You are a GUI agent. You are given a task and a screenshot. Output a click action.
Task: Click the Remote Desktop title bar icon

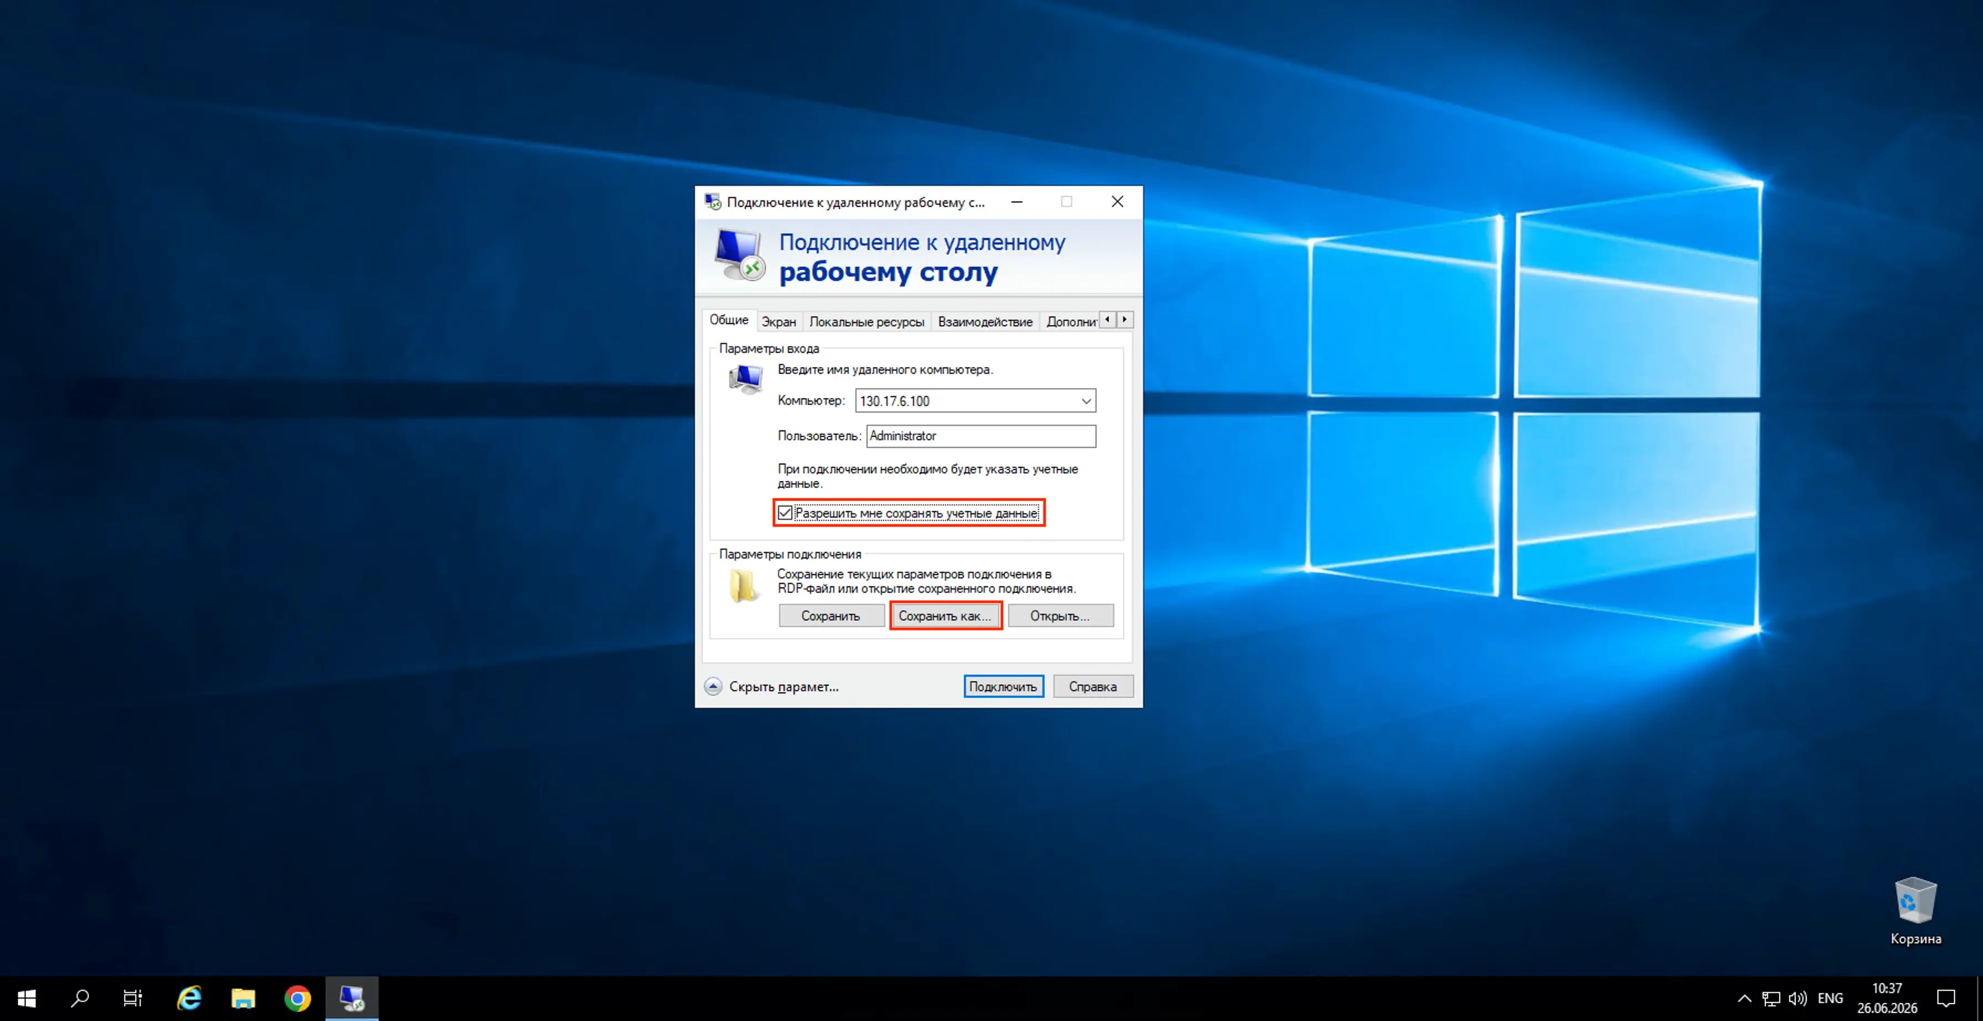click(x=713, y=201)
